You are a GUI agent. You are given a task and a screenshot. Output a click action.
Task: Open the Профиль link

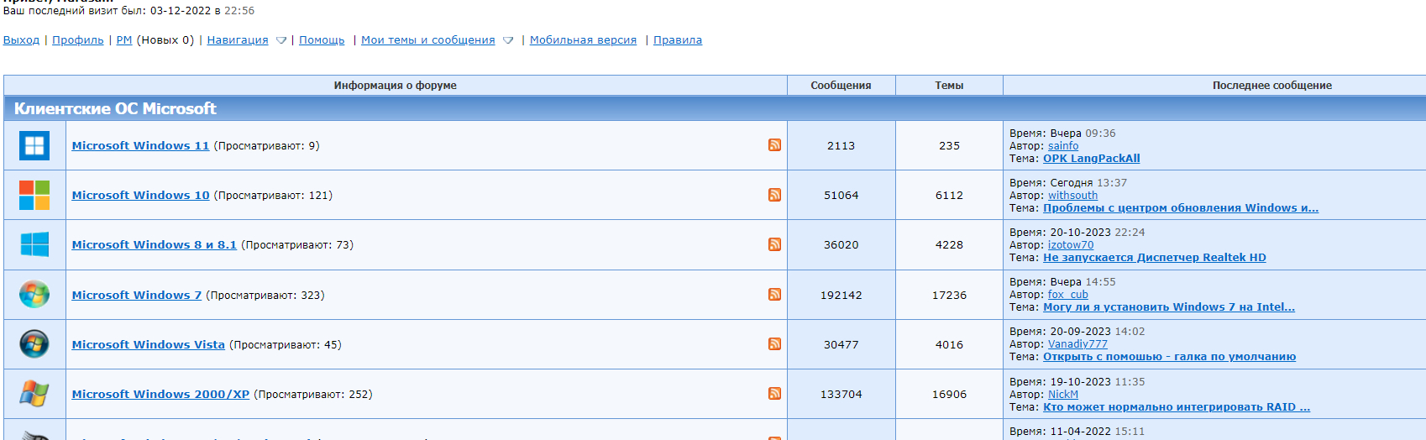[x=78, y=39]
